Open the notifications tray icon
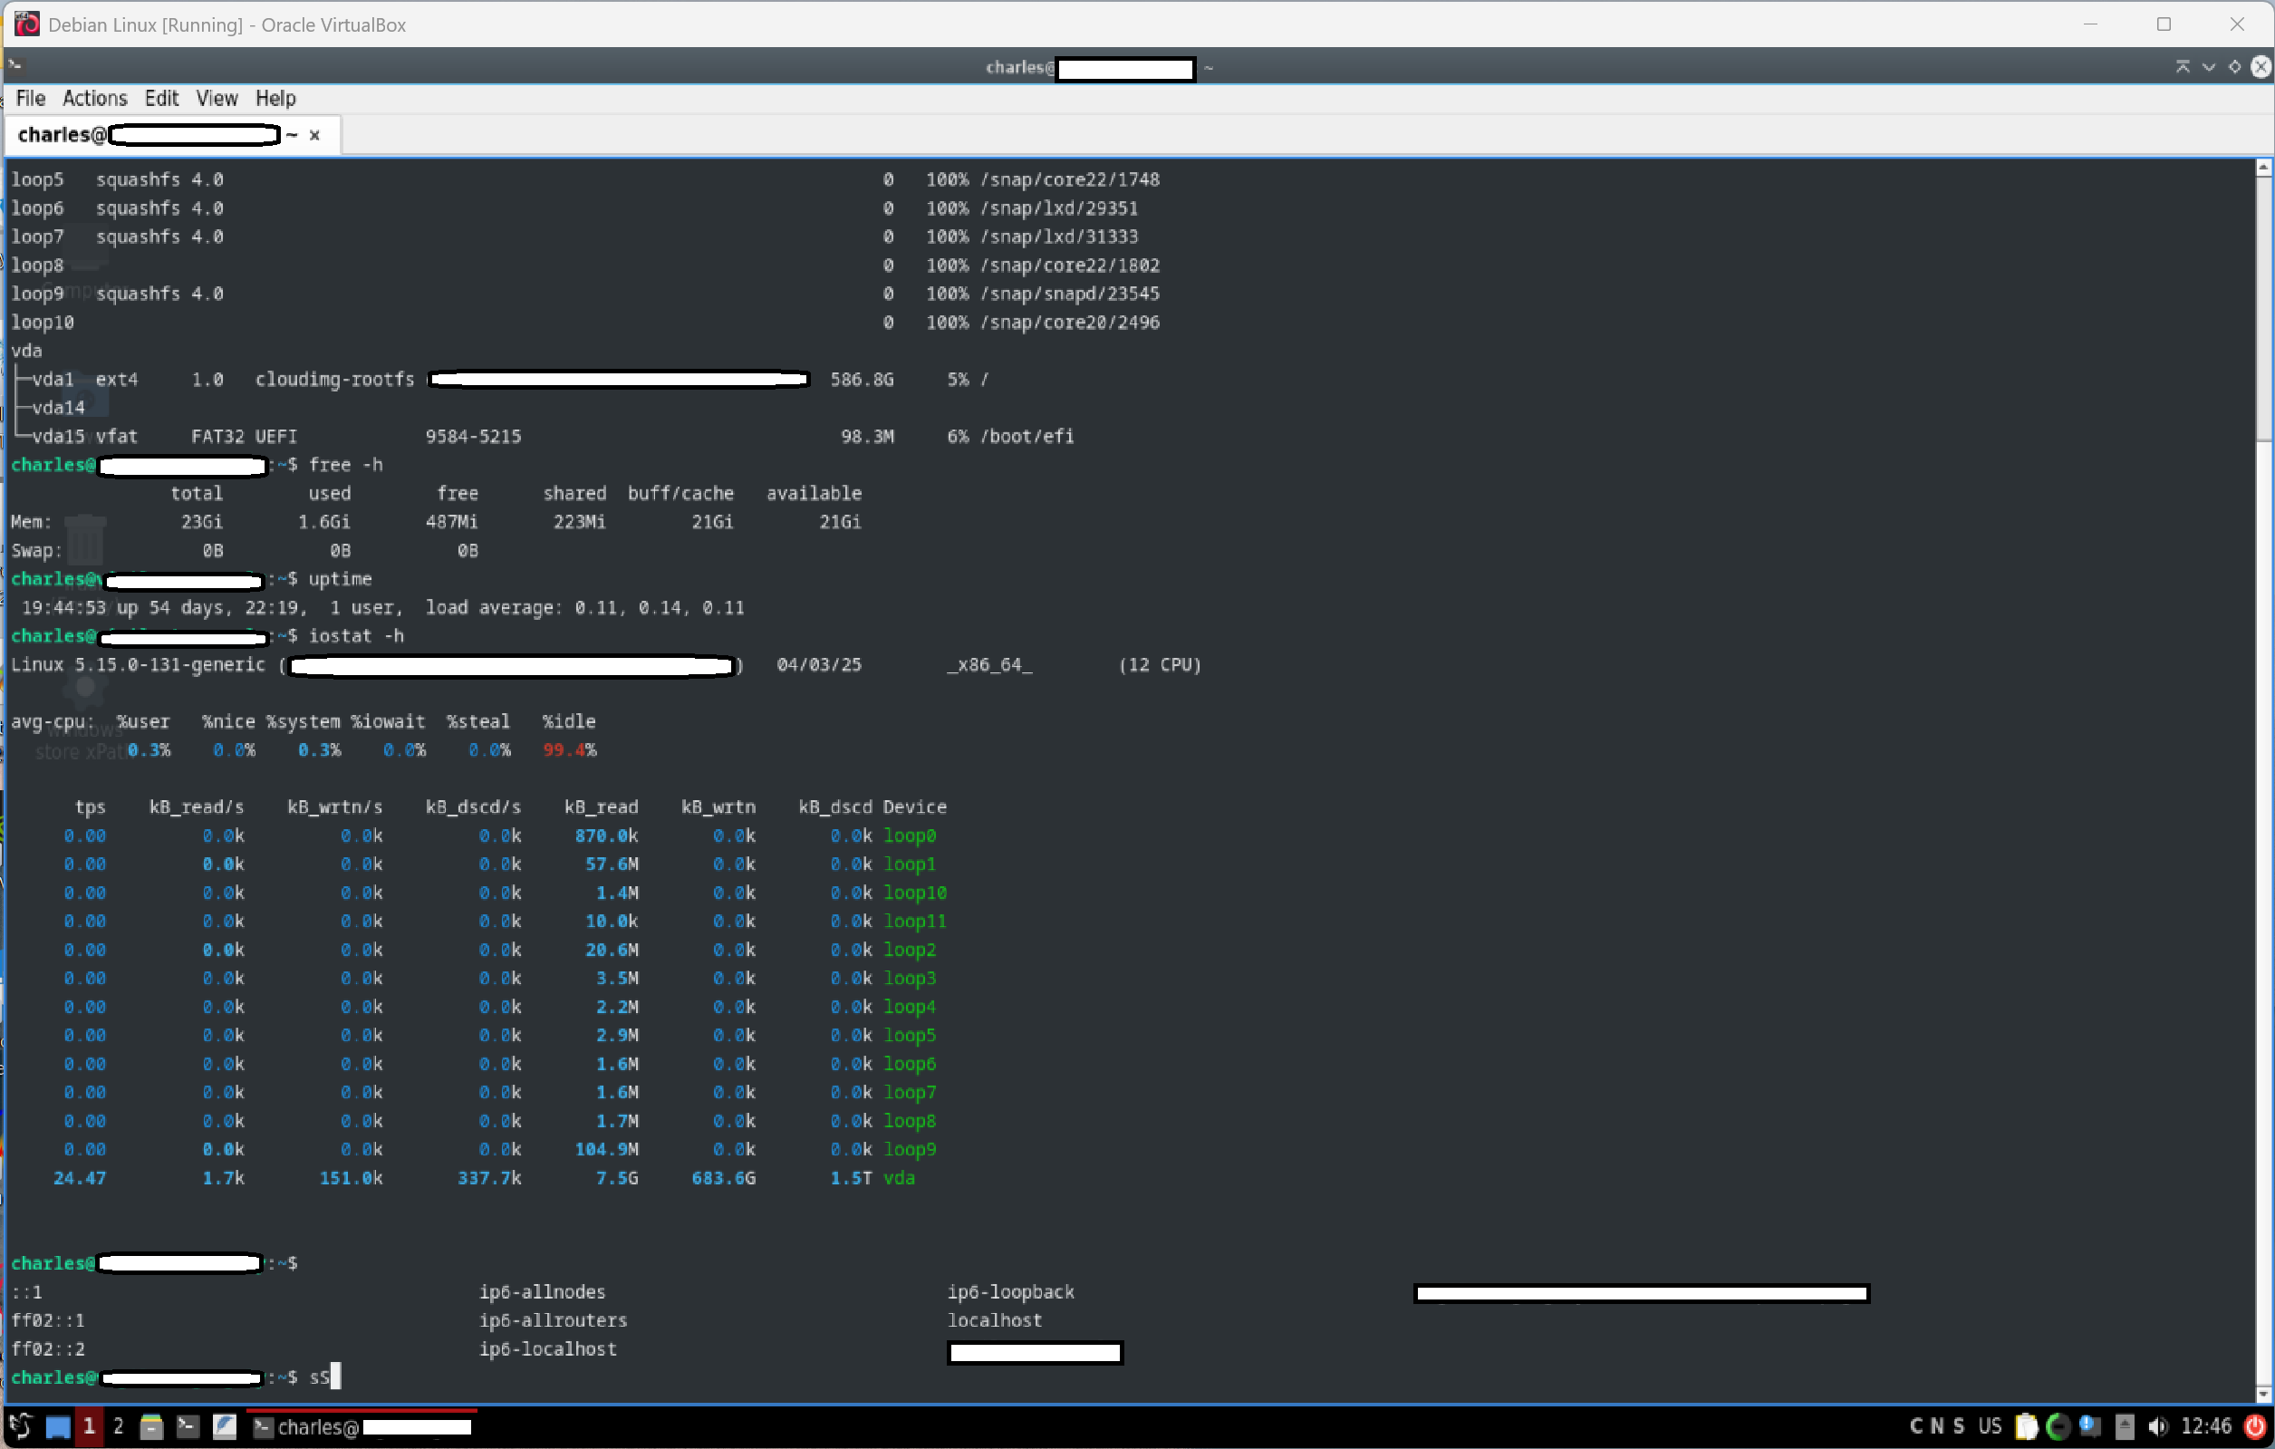 pos(2091,1426)
